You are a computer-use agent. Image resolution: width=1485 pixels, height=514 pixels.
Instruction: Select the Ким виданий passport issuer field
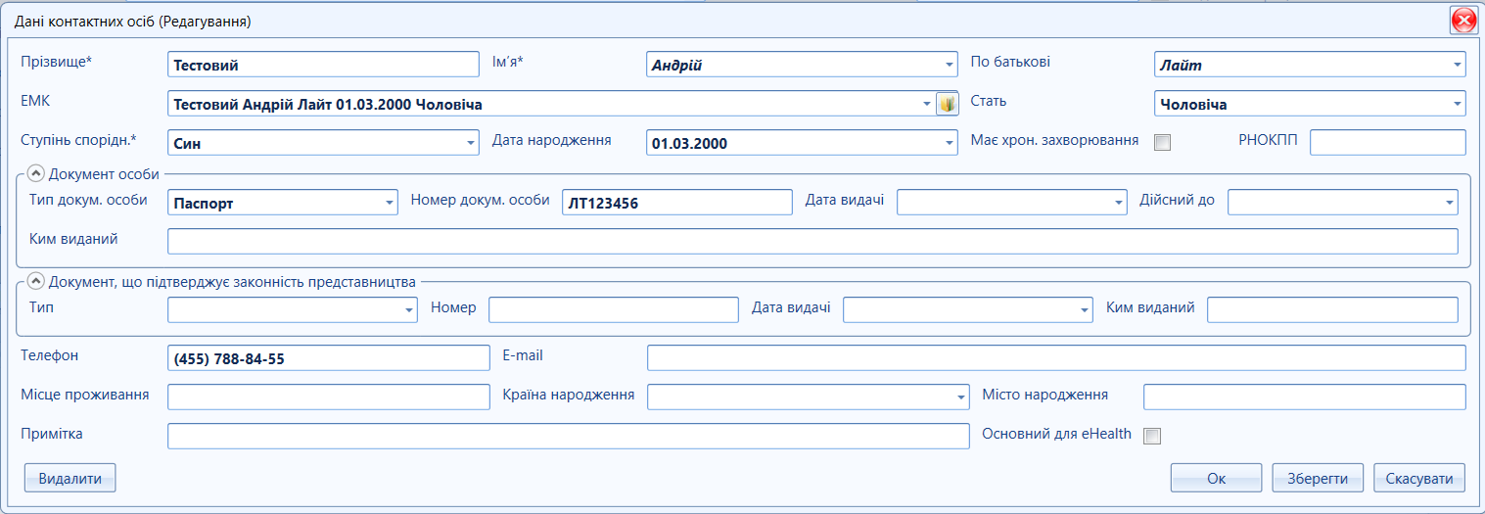(812, 241)
